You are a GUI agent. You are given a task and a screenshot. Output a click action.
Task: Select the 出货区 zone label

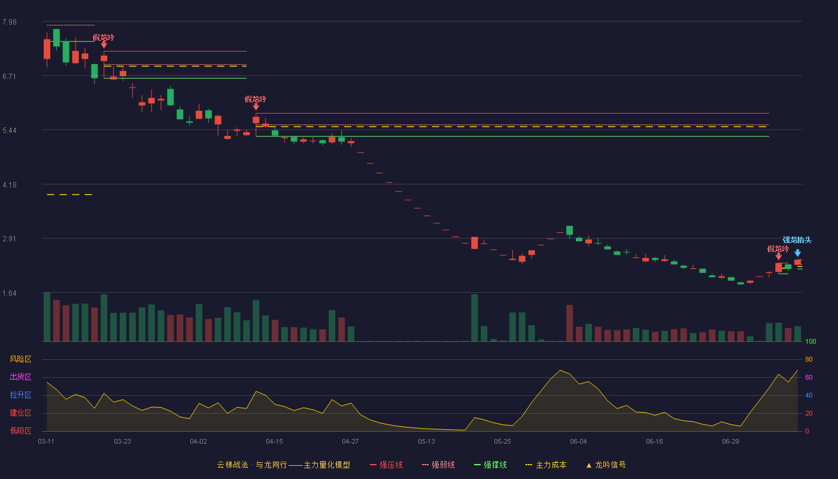pos(20,377)
